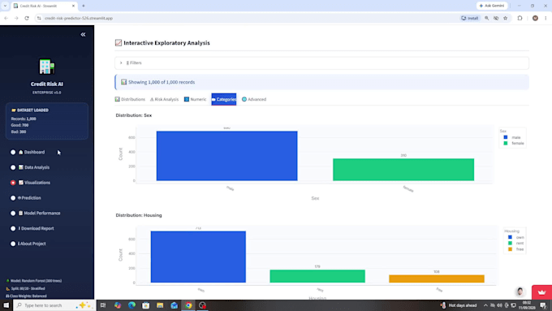Select the Download Report radio option
The height and width of the screenshot is (311, 552).
pyautogui.click(x=13, y=228)
